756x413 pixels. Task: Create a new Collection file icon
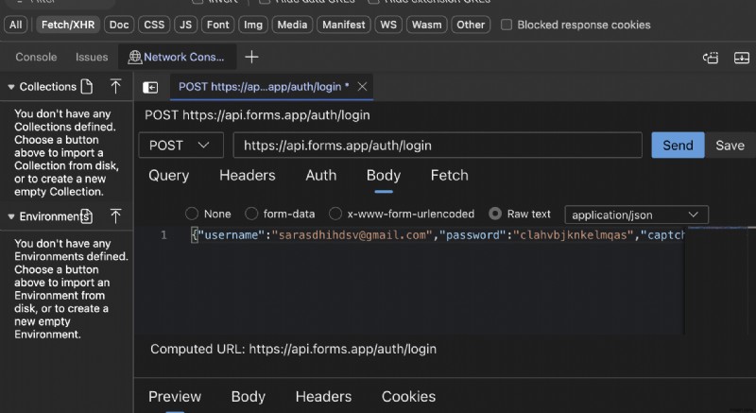[87, 87]
